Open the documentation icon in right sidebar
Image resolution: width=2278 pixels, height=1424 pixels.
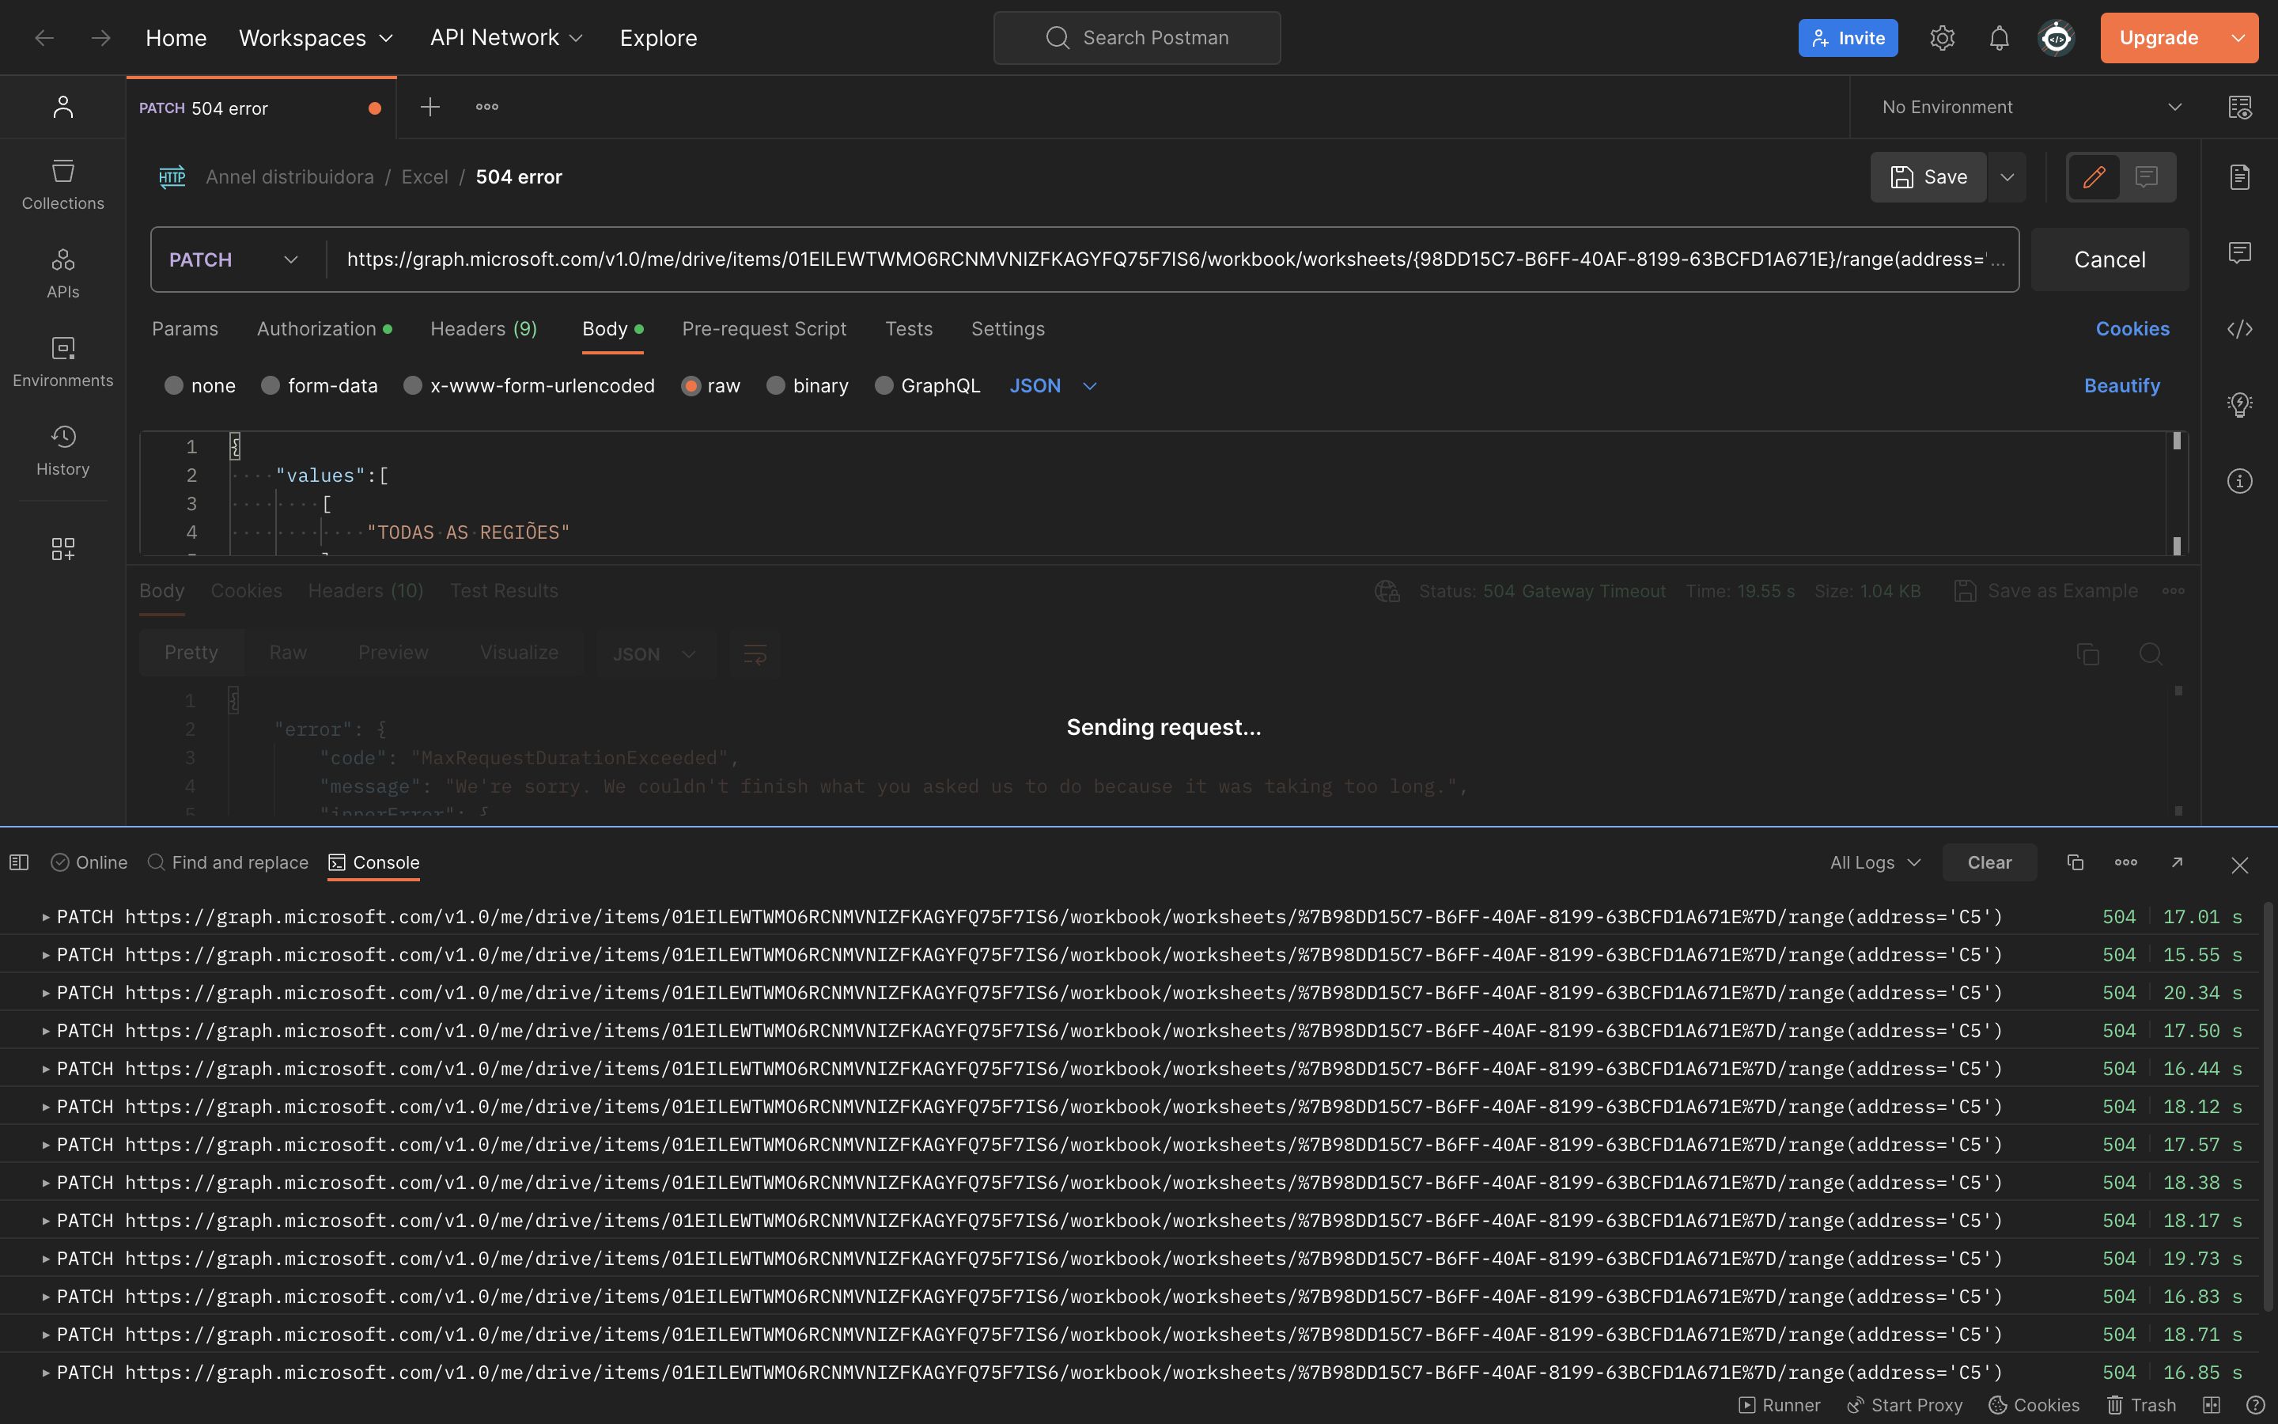(2239, 177)
